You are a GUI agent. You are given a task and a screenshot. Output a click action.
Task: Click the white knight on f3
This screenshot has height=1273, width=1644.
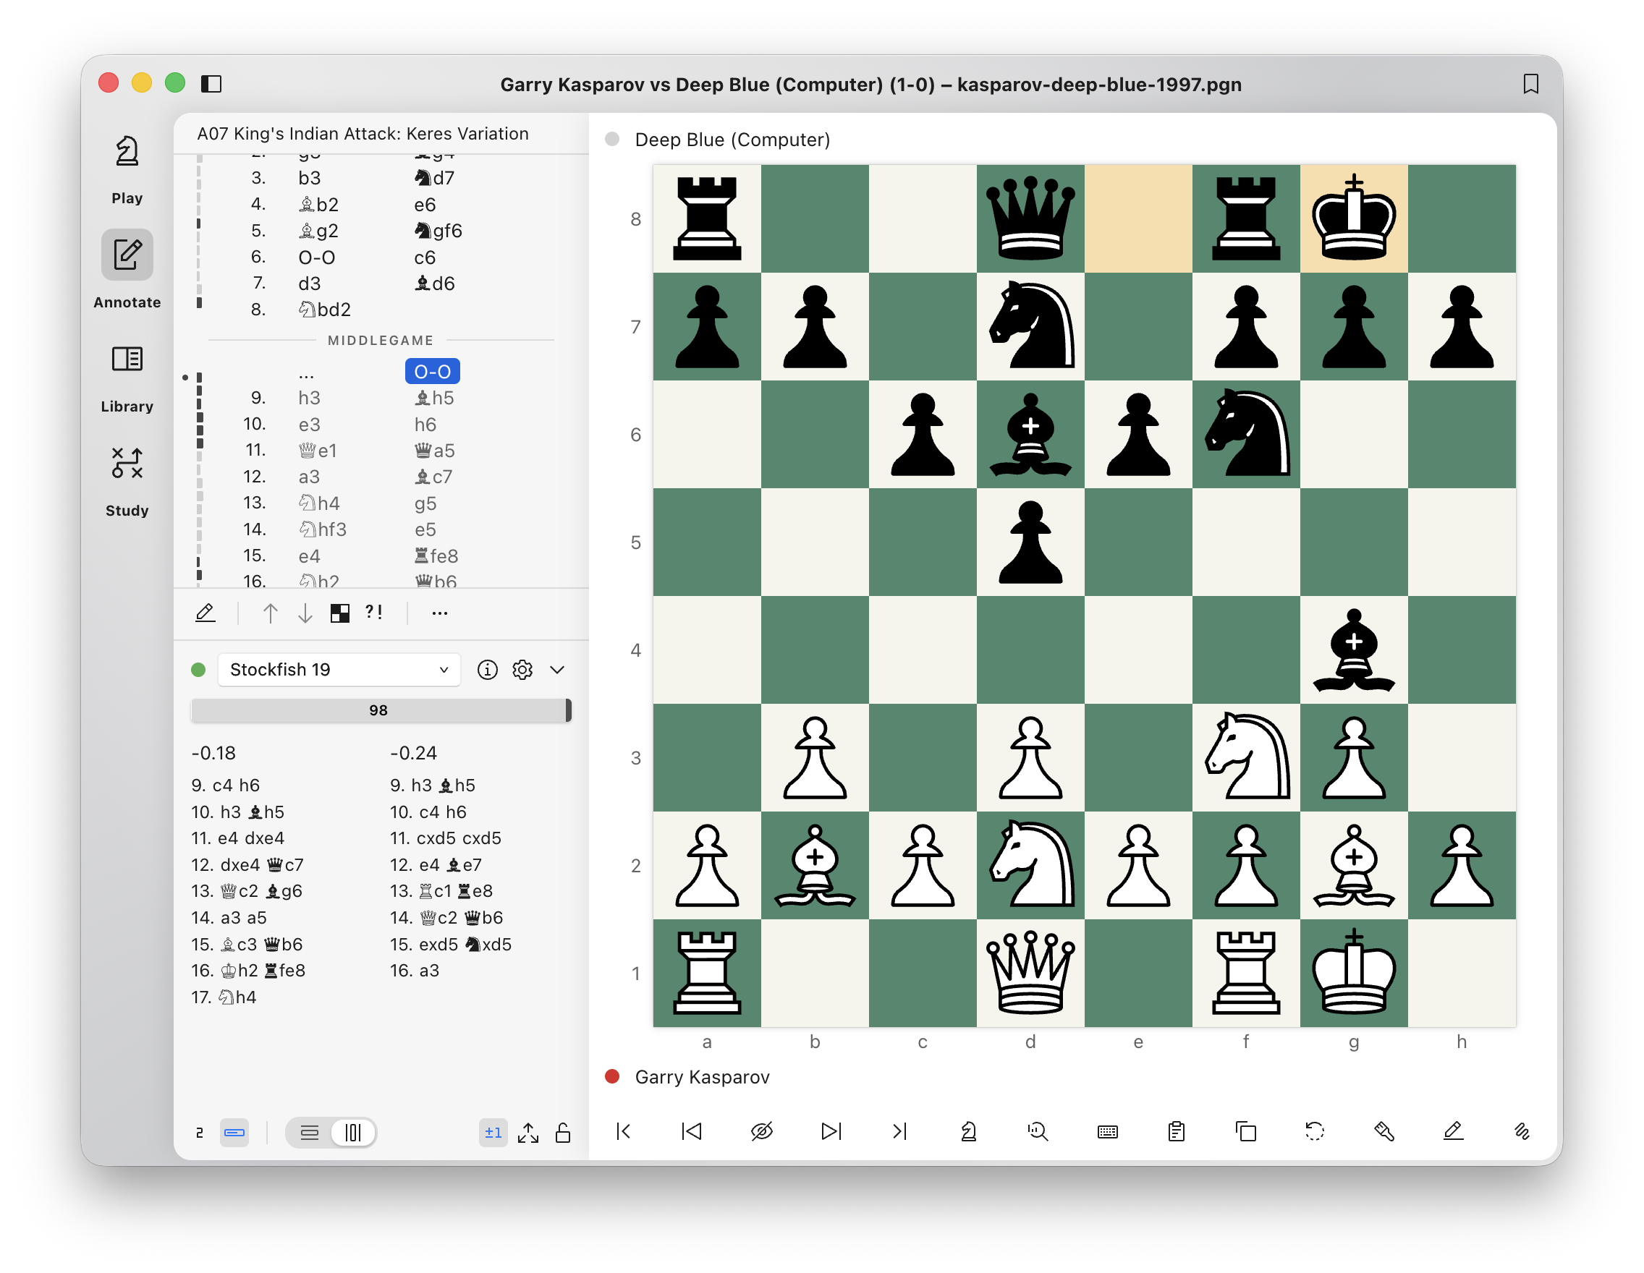1247,757
